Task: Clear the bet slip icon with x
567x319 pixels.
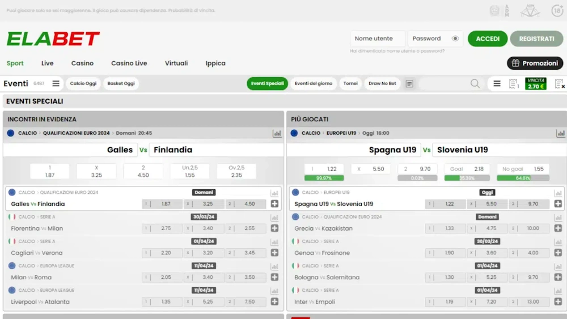Action: [x=560, y=84]
